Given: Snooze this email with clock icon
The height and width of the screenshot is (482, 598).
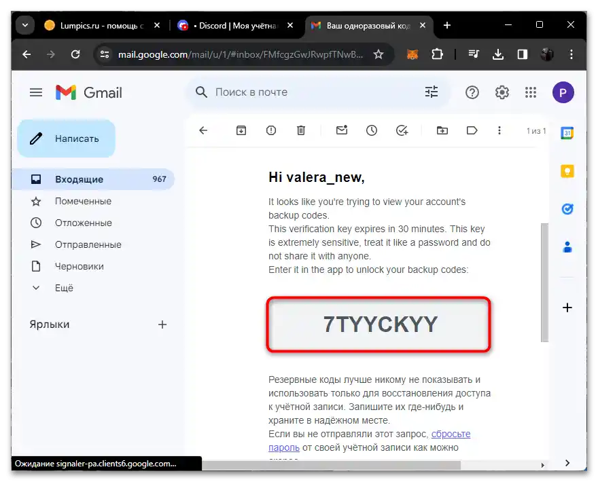Looking at the screenshot, I should click(372, 131).
